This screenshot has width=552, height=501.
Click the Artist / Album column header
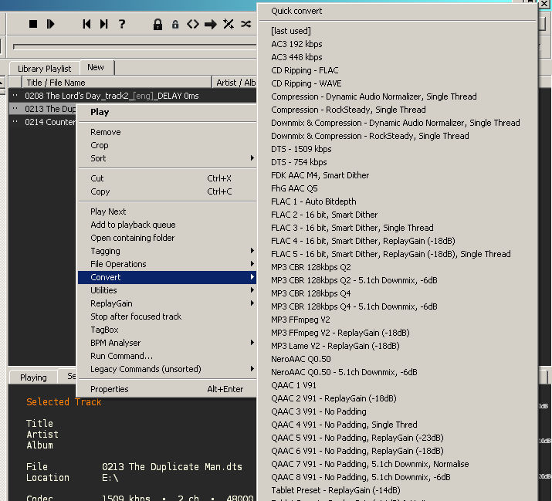(235, 83)
